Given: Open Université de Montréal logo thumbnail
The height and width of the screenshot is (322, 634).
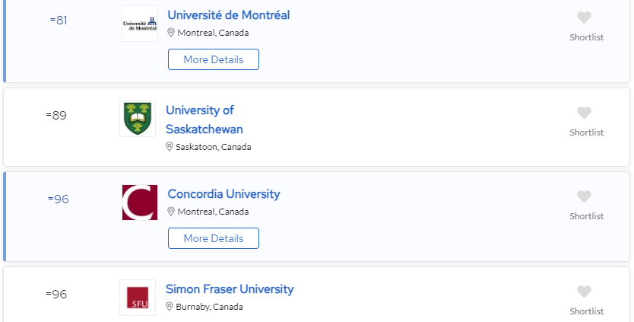Looking at the screenshot, I should click(x=140, y=24).
